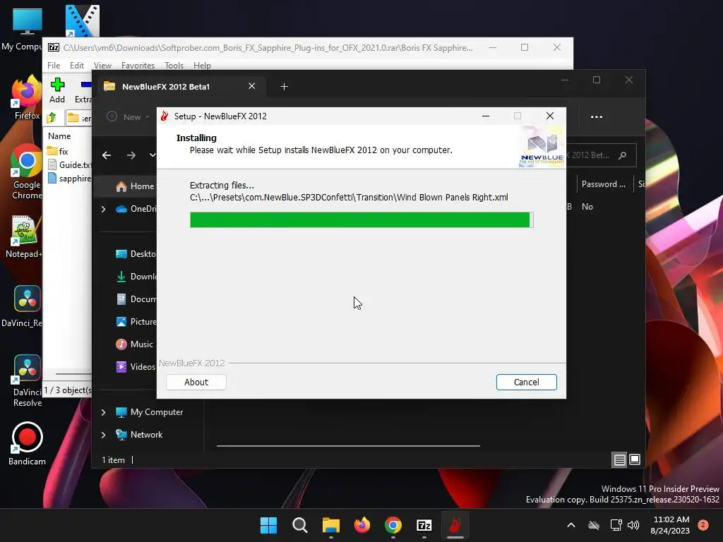This screenshot has height=542, width=723.
Task: Go up one folder in 7-Zip
Action: [x=52, y=118]
